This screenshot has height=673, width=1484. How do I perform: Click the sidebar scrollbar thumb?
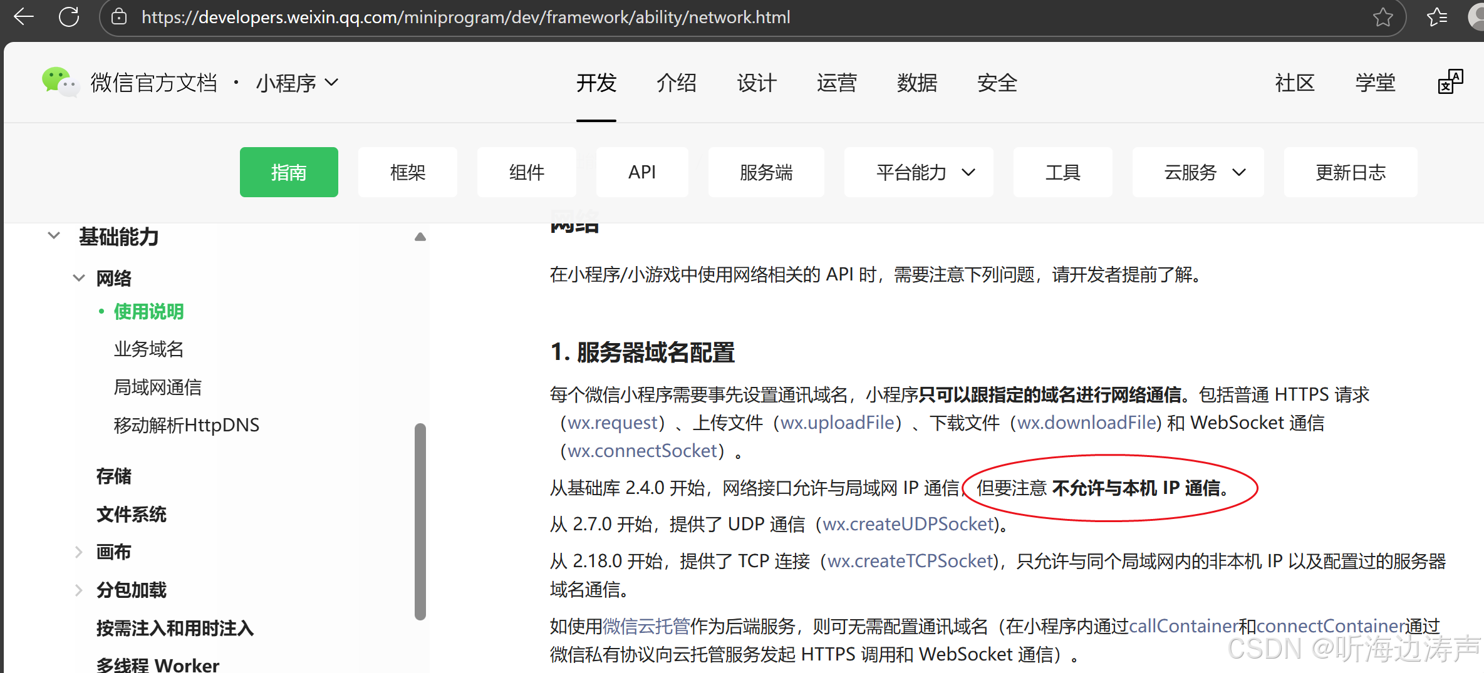click(420, 521)
